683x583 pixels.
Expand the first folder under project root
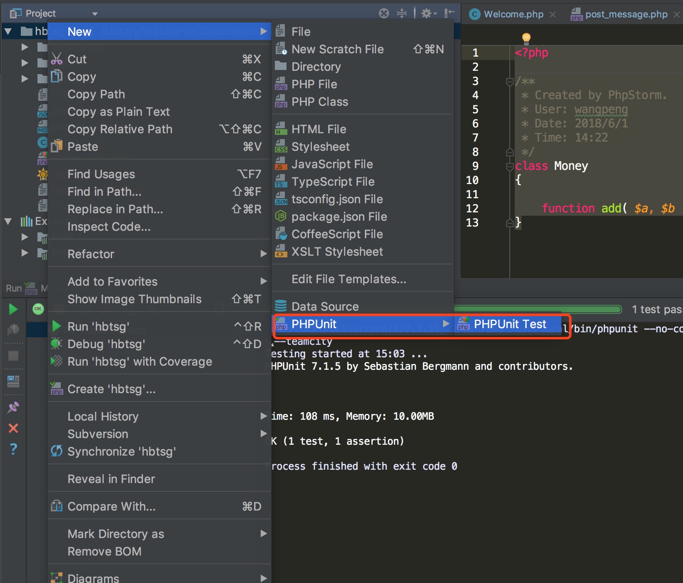(25, 47)
